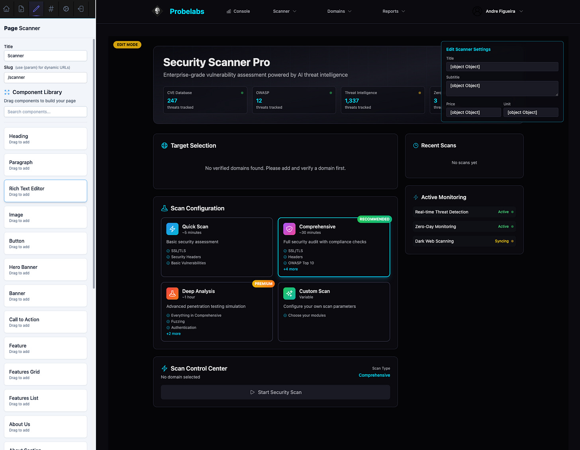580x450 pixels.
Task: Select the Feature component card
Action: (x=45, y=348)
